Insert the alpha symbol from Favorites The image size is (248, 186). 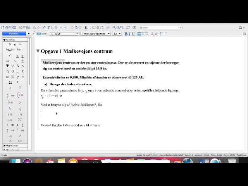7,77
